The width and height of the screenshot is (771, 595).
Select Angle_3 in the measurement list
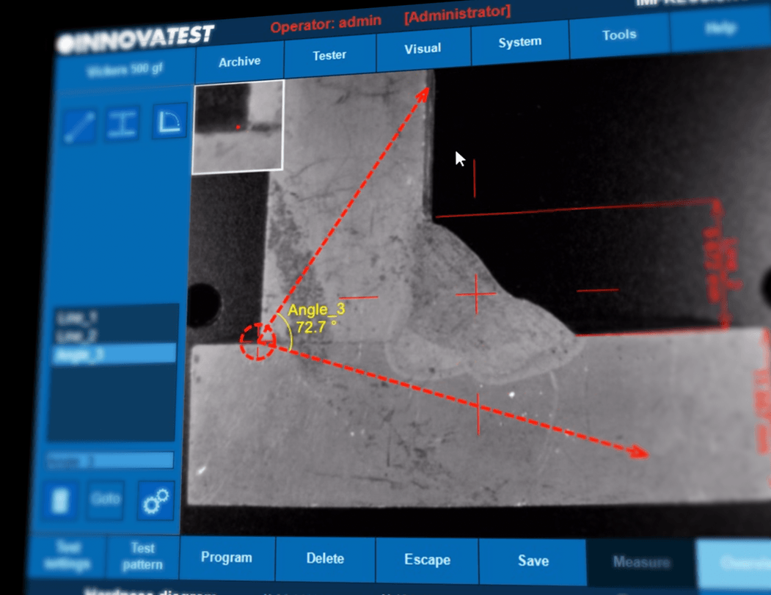[114, 355]
